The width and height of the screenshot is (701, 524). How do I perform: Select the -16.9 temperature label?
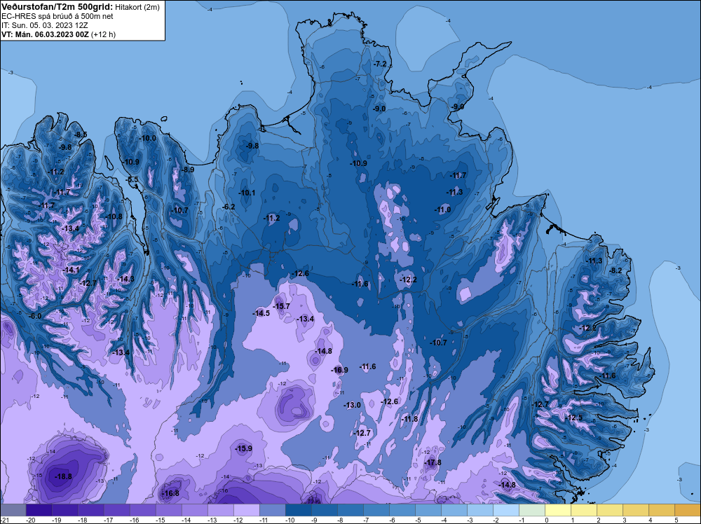click(339, 370)
